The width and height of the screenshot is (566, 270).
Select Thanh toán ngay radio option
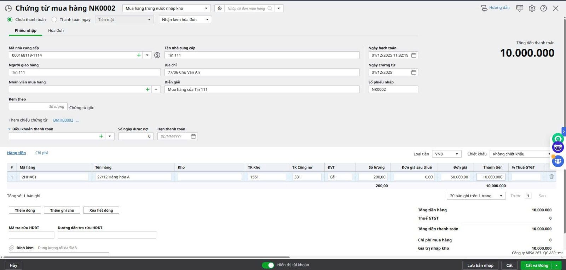click(x=54, y=19)
